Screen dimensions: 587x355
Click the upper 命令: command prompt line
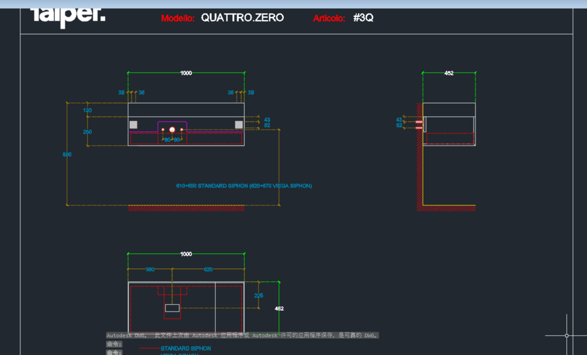click(114, 344)
